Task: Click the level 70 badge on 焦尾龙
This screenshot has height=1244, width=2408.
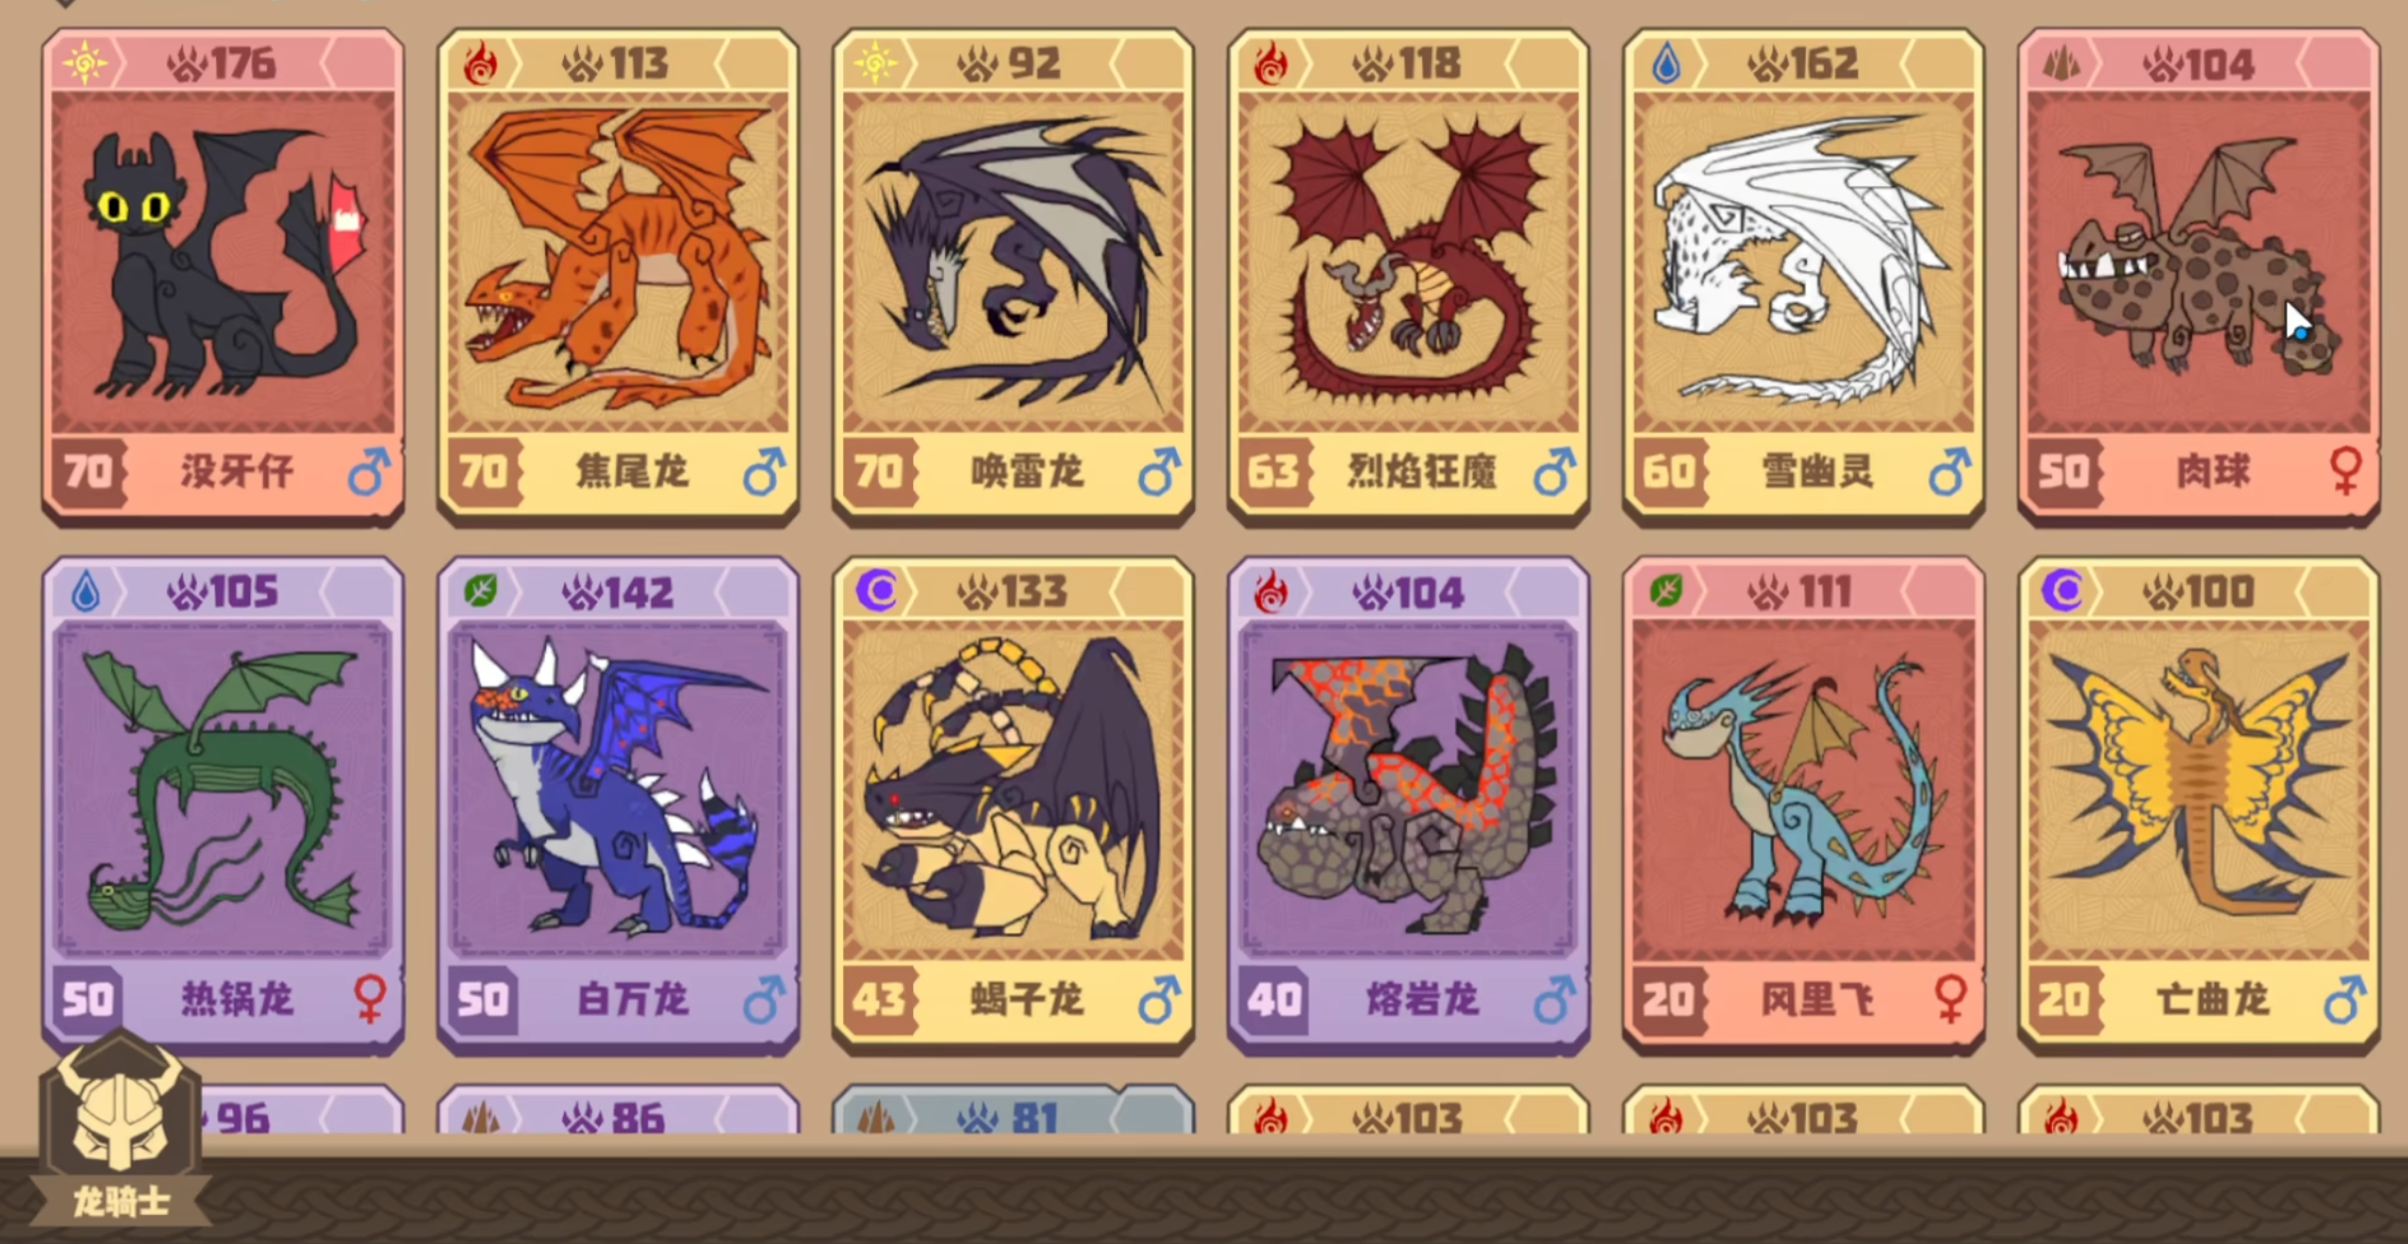Action: pyautogui.click(x=483, y=470)
